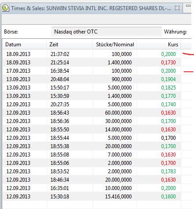This screenshot has height=209, width=194.
Task: Click the price 0,1770
Action: coord(168,96)
